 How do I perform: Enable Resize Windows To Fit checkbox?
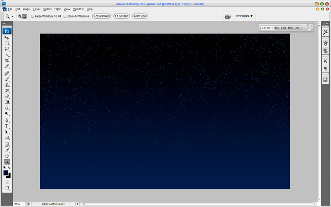click(x=33, y=16)
